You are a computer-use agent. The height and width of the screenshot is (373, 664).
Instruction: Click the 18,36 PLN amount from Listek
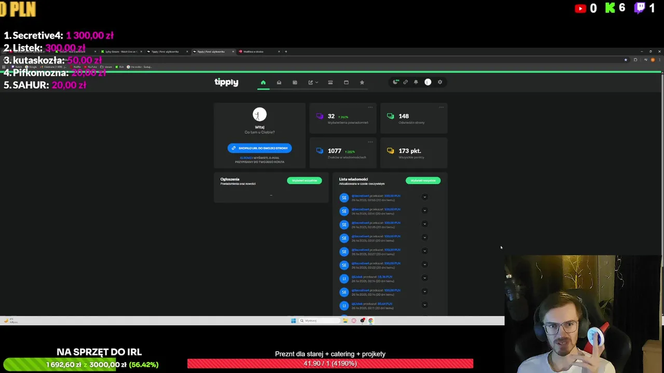385,277
